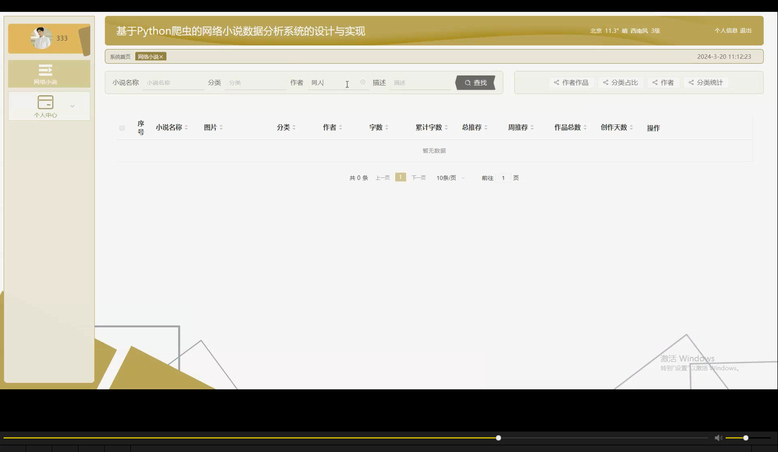Go to next page 下一页

(x=419, y=178)
